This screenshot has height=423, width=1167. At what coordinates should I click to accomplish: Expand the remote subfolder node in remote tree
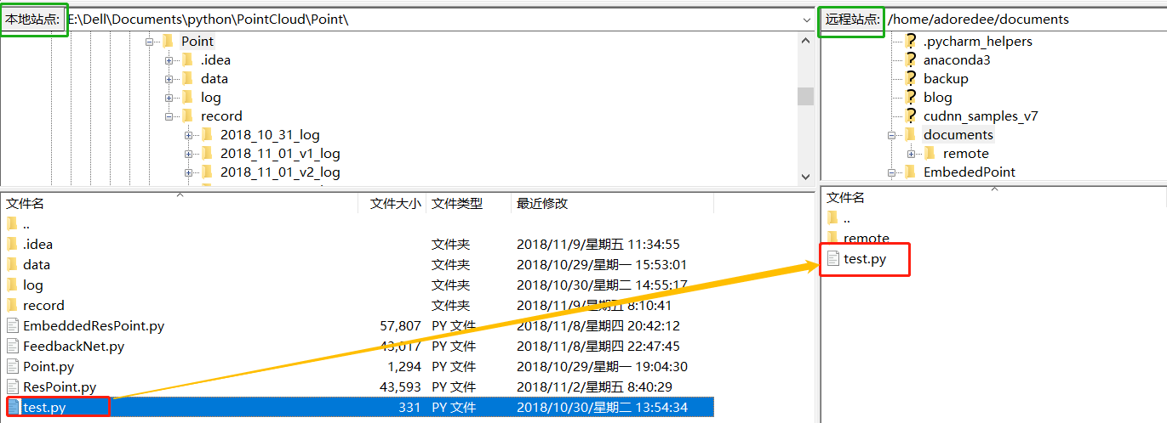[911, 153]
